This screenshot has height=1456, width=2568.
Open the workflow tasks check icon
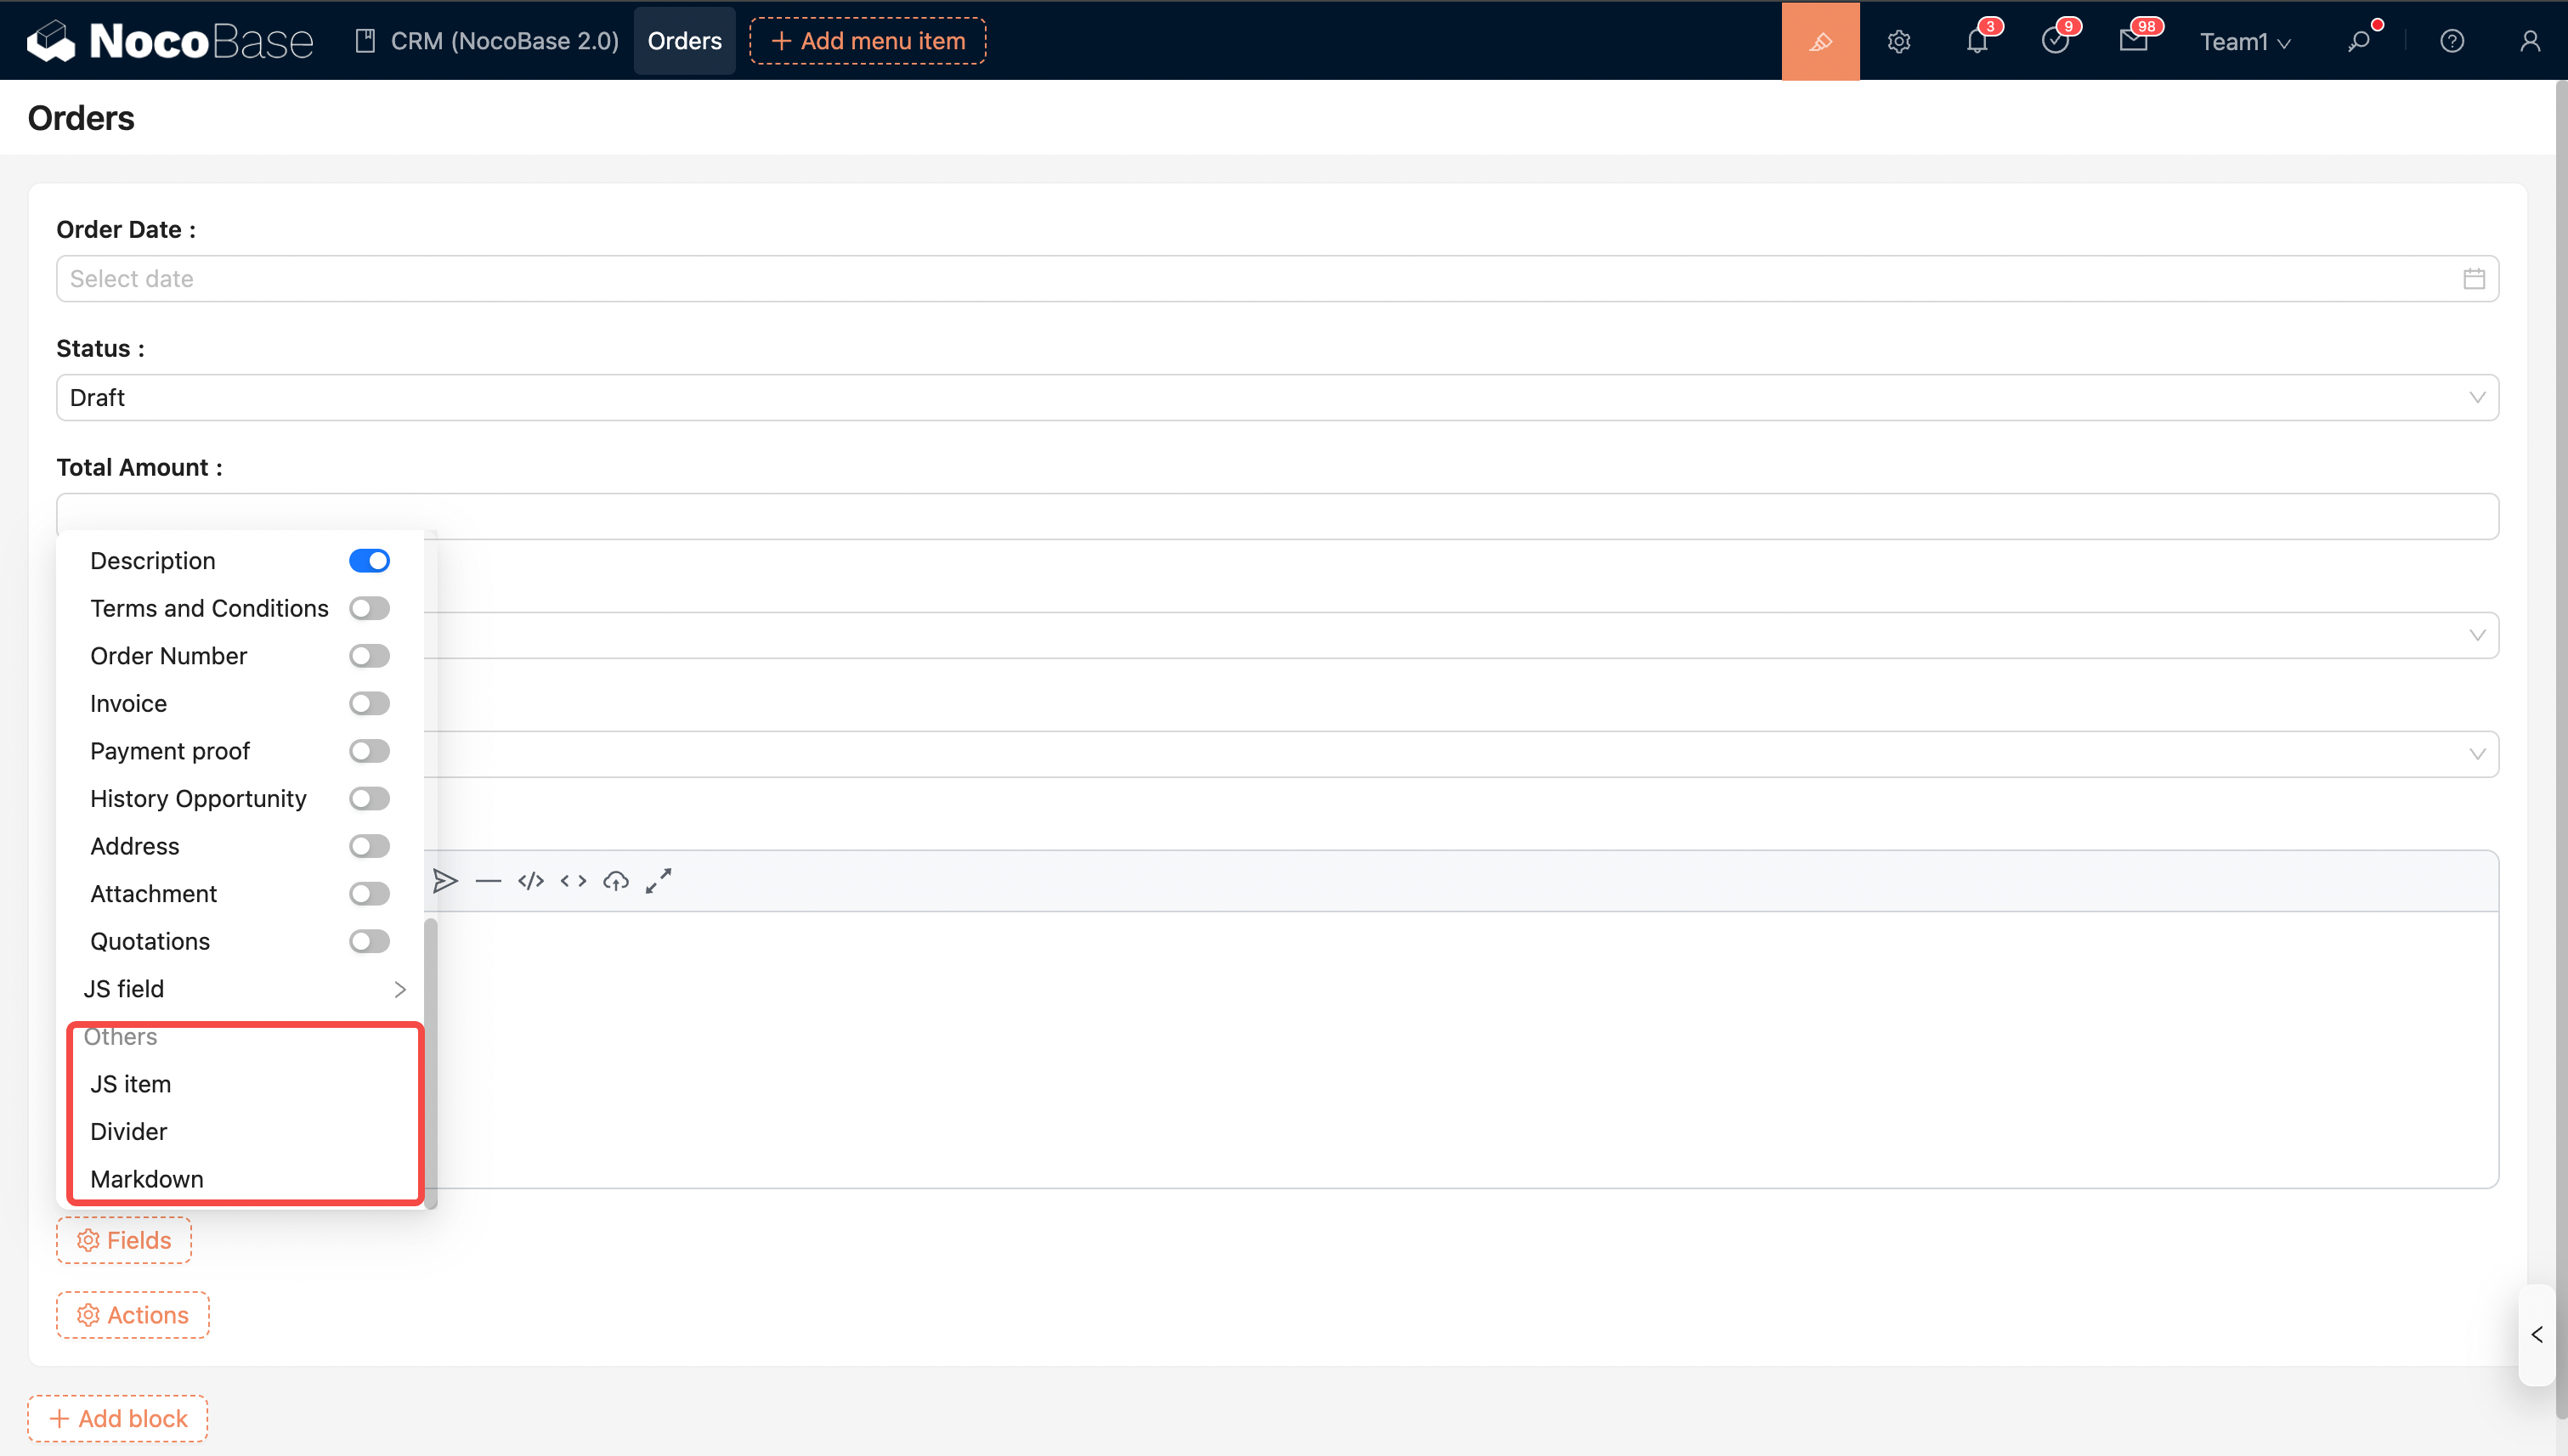tap(2054, 41)
